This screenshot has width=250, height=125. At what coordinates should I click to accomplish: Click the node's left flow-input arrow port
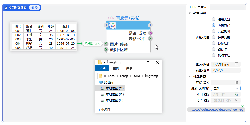click(106, 25)
